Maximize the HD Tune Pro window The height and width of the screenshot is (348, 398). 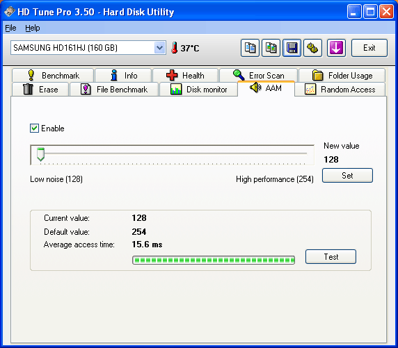(x=370, y=12)
